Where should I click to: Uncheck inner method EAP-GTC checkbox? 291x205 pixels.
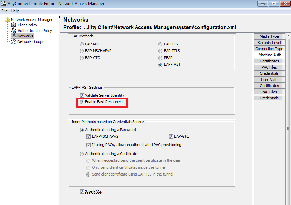pos(171,137)
